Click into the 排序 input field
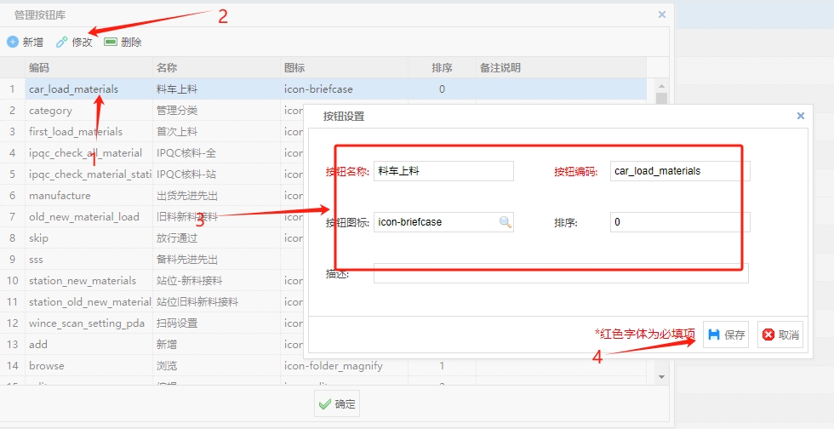This screenshot has width=834, height=429. click(x=680, y=222)
